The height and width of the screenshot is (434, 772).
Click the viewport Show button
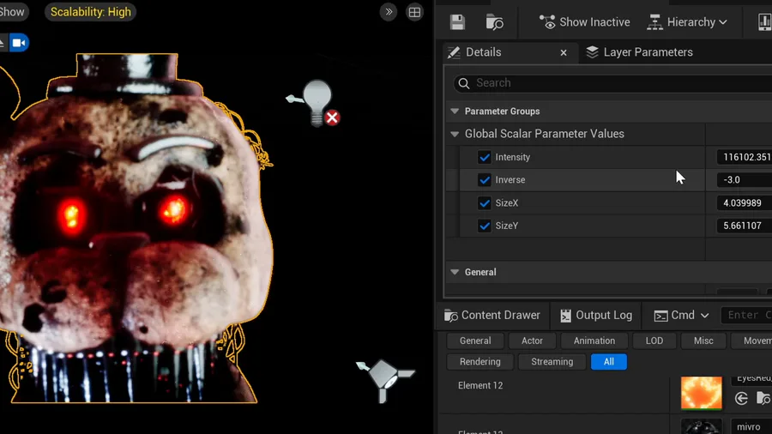pos(12,12)
